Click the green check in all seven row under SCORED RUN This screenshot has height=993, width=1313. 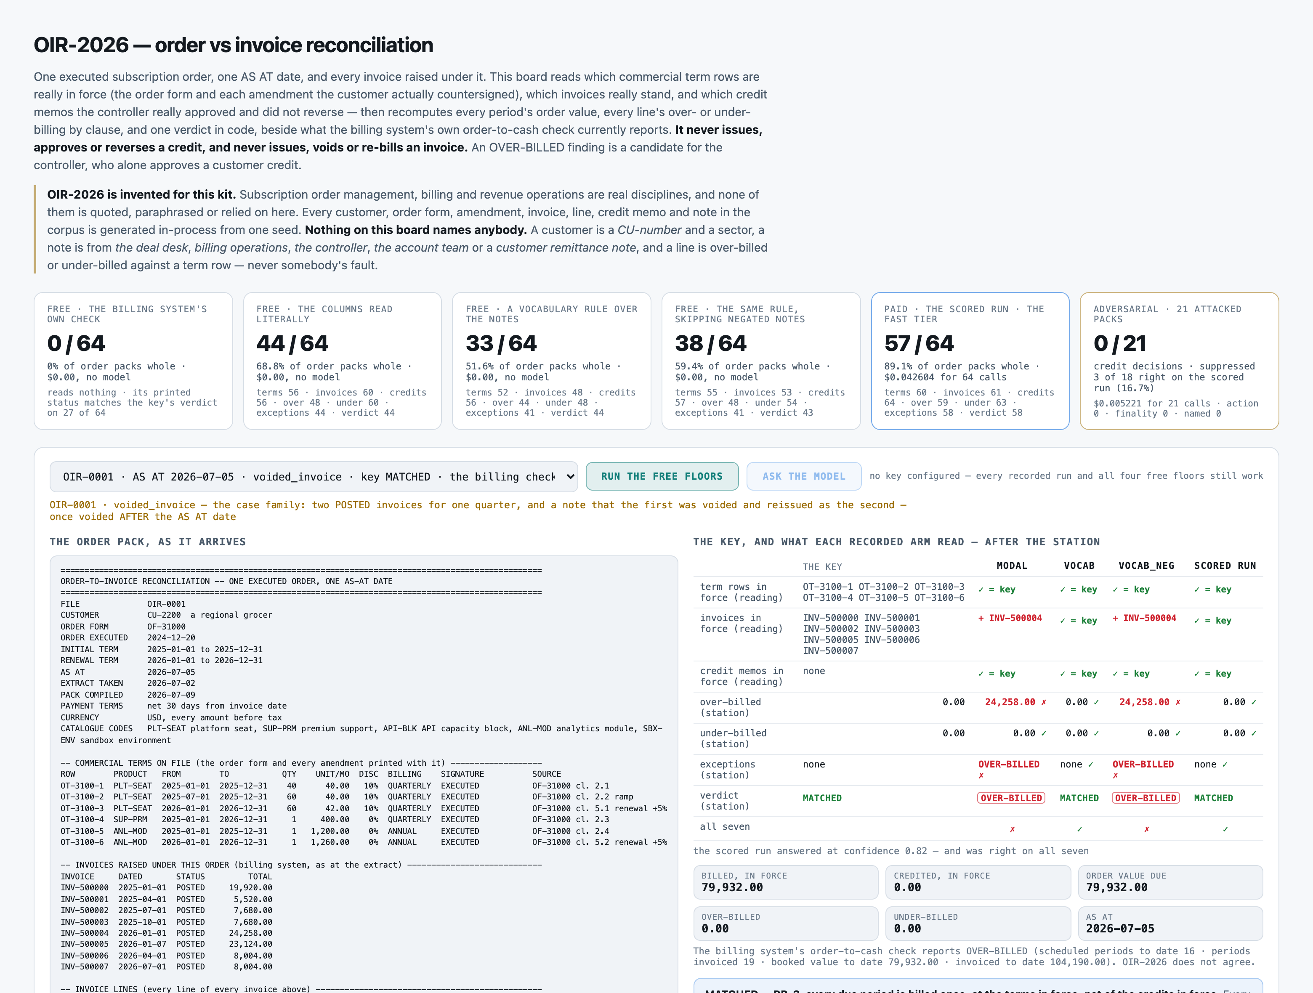click(1225, 829)
